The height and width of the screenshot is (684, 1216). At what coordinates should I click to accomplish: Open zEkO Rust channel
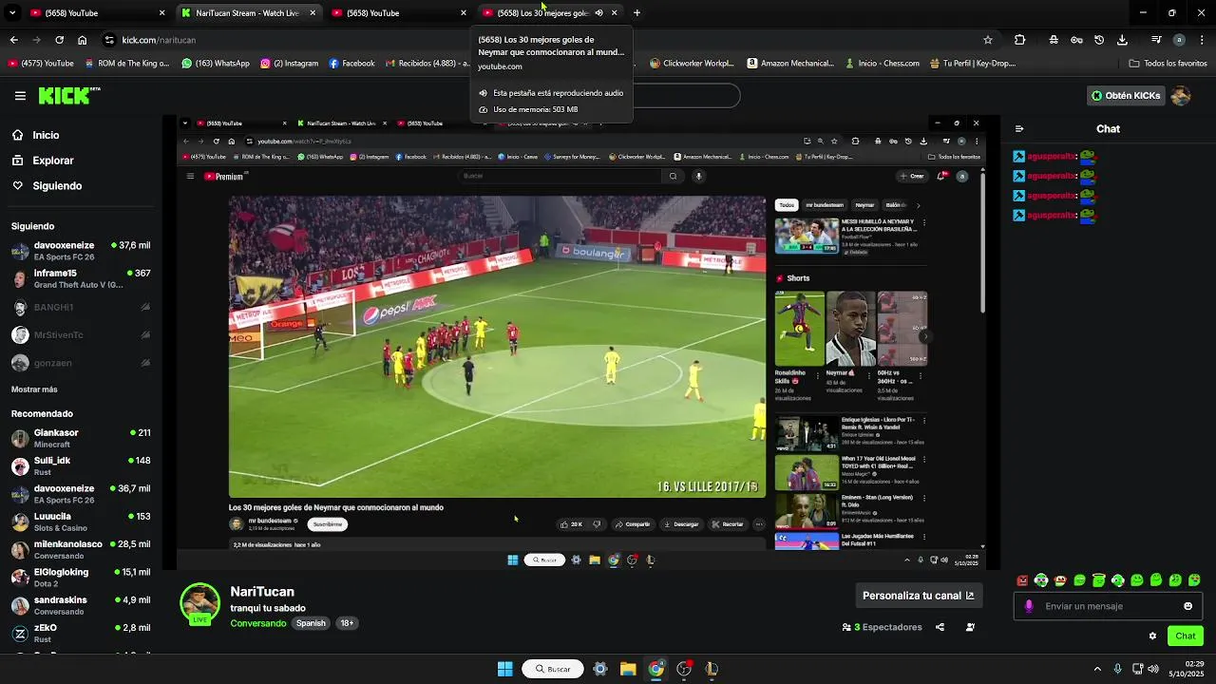[81, 633]
